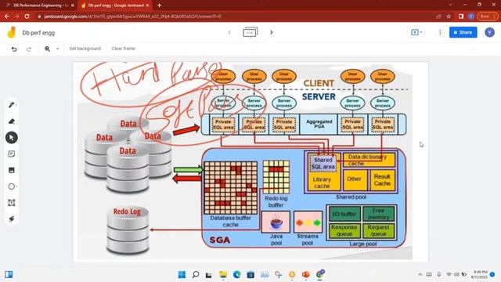Activate the Select arrow tool
This screenshot has height=282, width=501.
(x=12, y=138)
